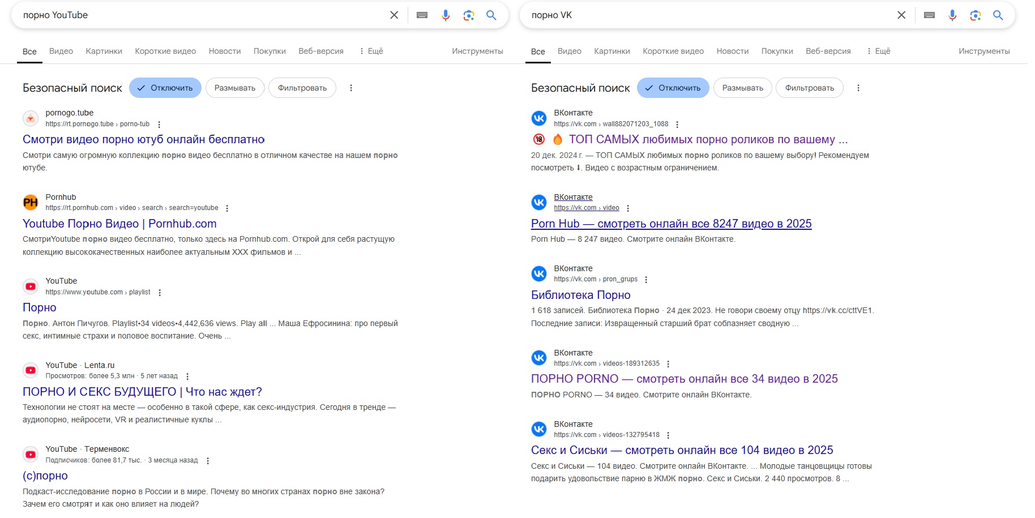
Task: Switch to Картинки tab on YouTube query page
Action: 104,51
